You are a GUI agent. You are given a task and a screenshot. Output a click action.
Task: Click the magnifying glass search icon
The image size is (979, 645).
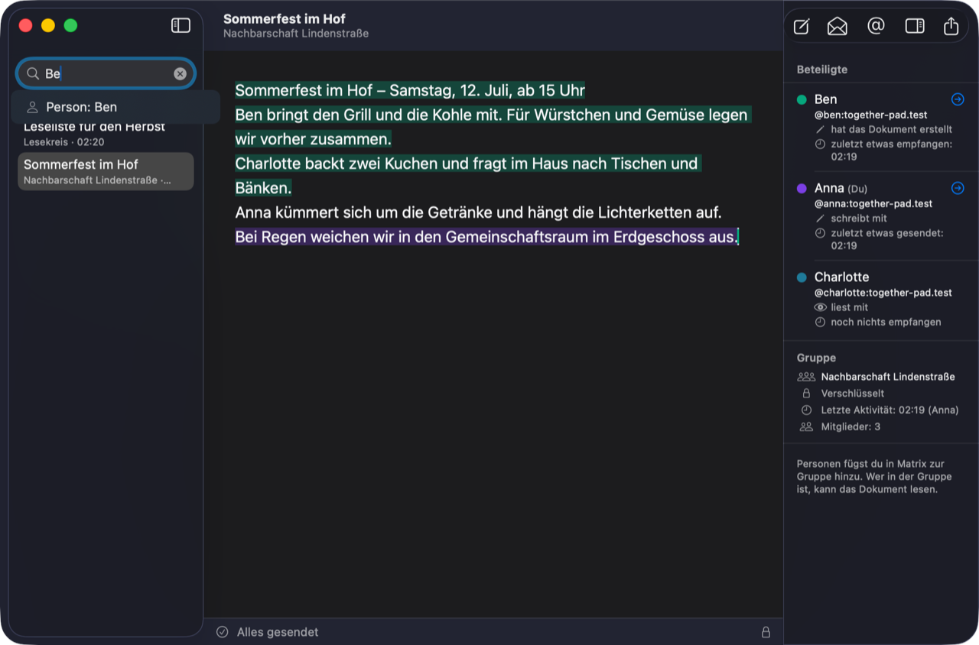[x=33, y=73]
